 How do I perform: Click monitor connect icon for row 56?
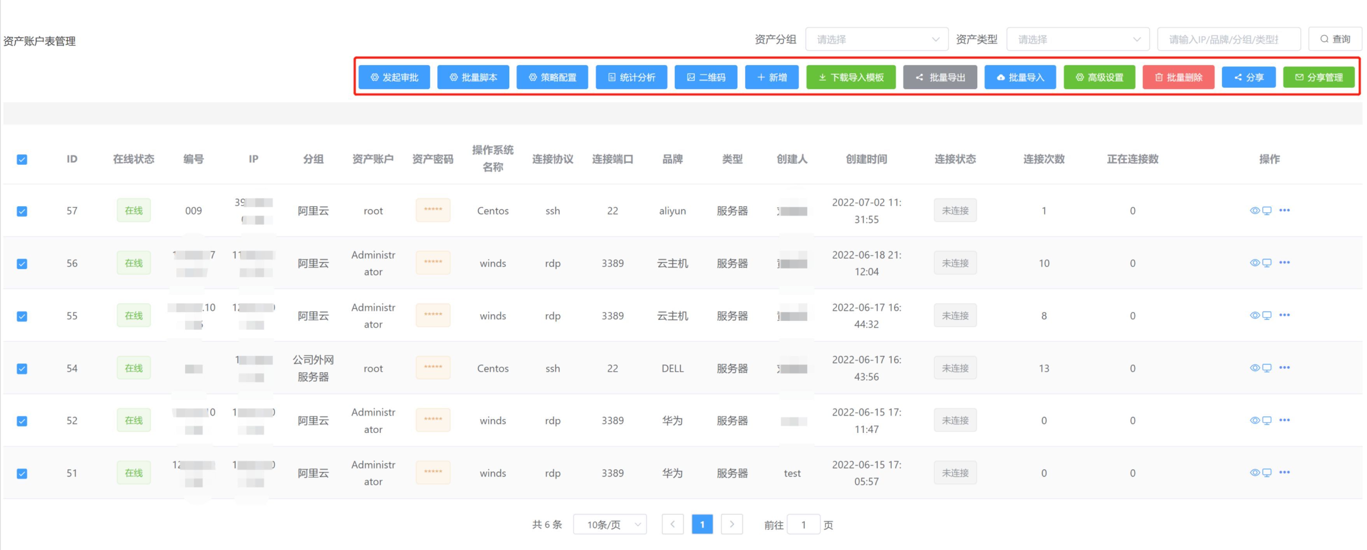1267,262
